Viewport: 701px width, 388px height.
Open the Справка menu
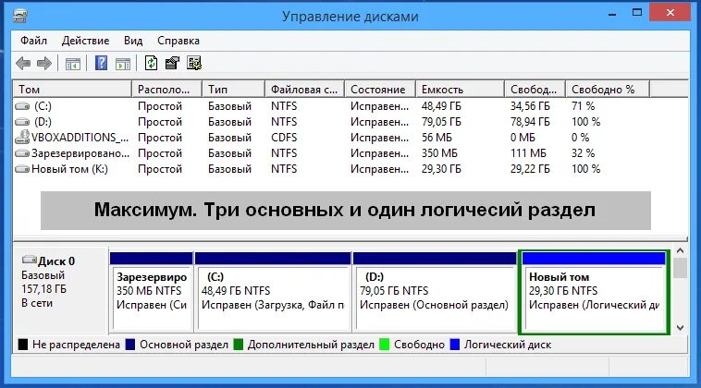point(178,41)
